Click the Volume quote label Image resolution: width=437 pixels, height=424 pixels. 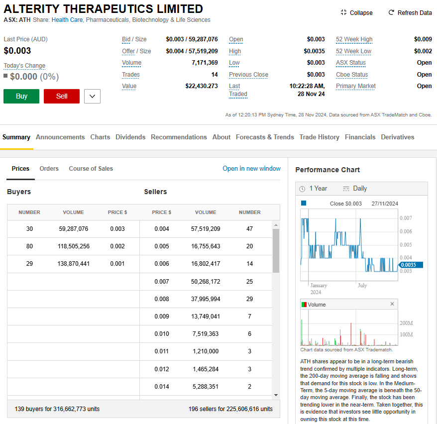tap(131, 63)
